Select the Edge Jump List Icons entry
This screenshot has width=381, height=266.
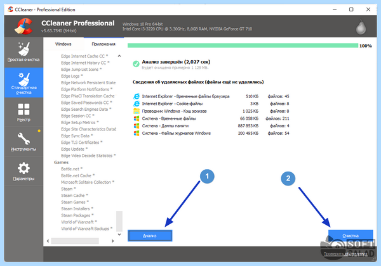[81, 70]
